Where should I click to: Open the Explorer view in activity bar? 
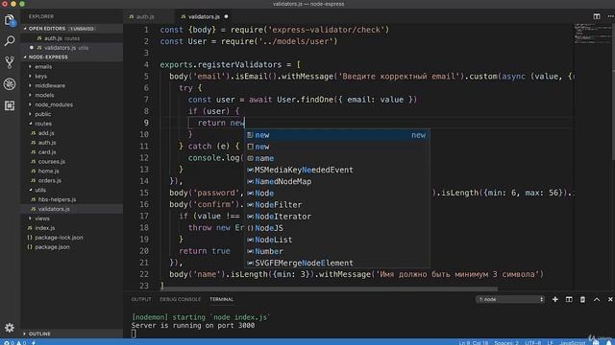10,20
